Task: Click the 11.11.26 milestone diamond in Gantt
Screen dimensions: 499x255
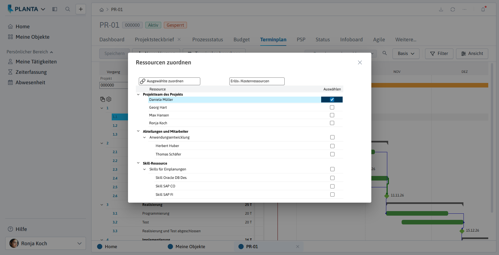Action: coord(387,195)
